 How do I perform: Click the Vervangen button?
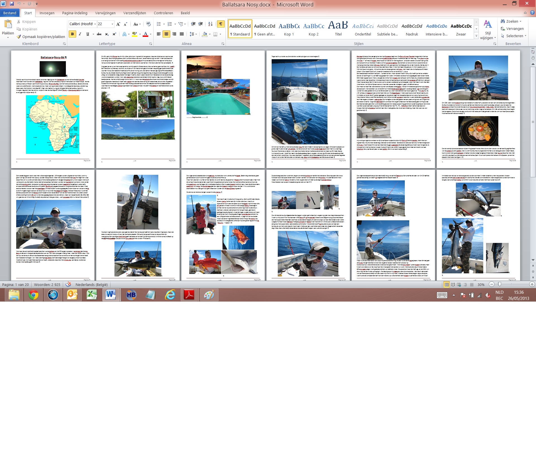coord(512,28)
